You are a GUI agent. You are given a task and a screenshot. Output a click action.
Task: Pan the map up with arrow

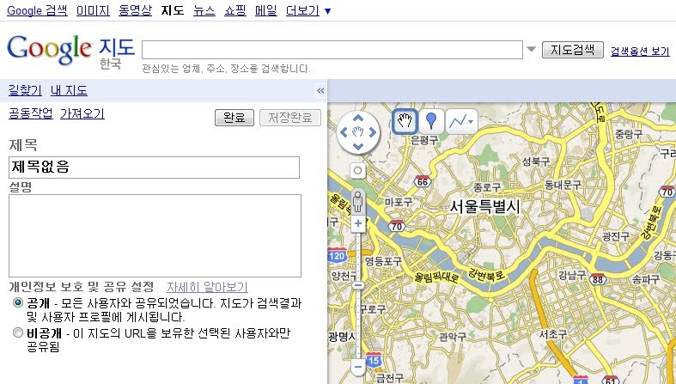pos(358,118)
